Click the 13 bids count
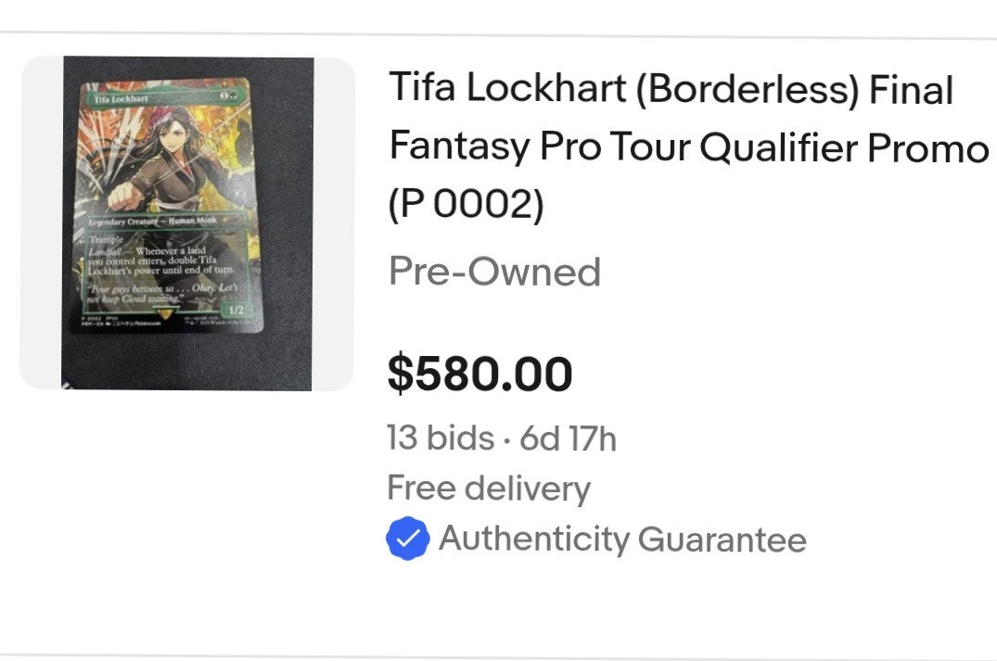This screenshot has width=997, height=661. click(441, 438)
